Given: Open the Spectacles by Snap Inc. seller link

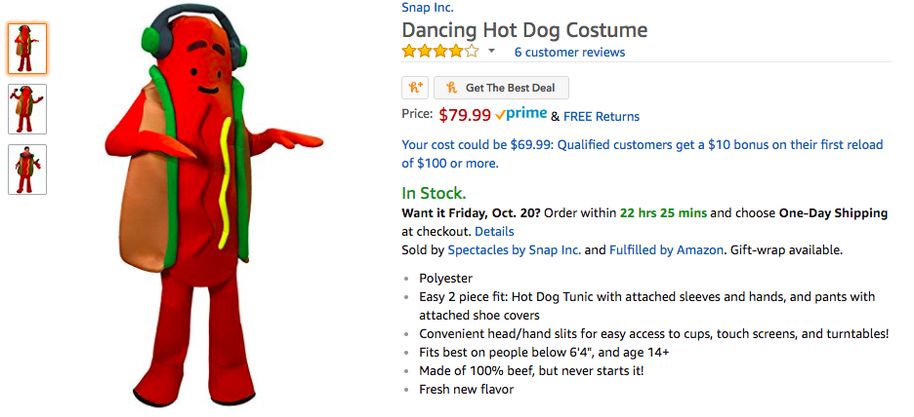Looking at the screenshot, I should click(514, 250).
